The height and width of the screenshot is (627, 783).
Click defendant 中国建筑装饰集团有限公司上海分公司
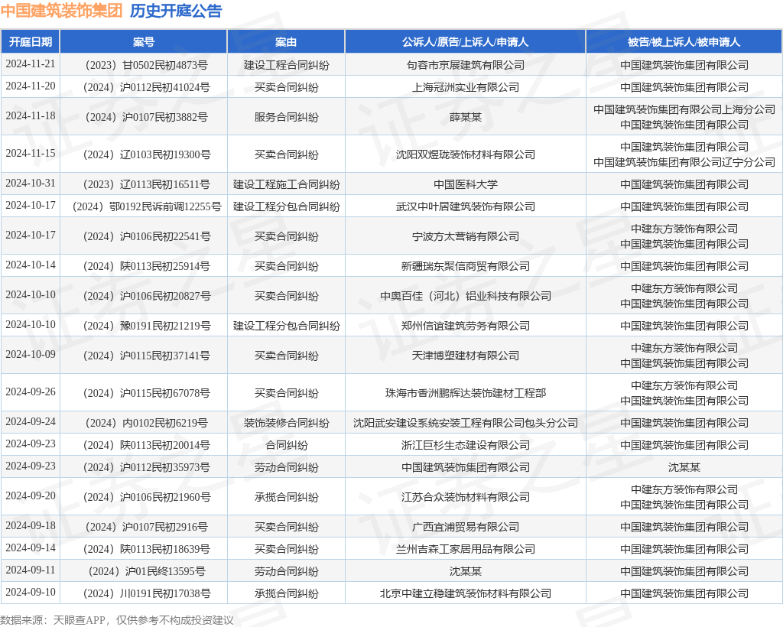click(684, 109)
